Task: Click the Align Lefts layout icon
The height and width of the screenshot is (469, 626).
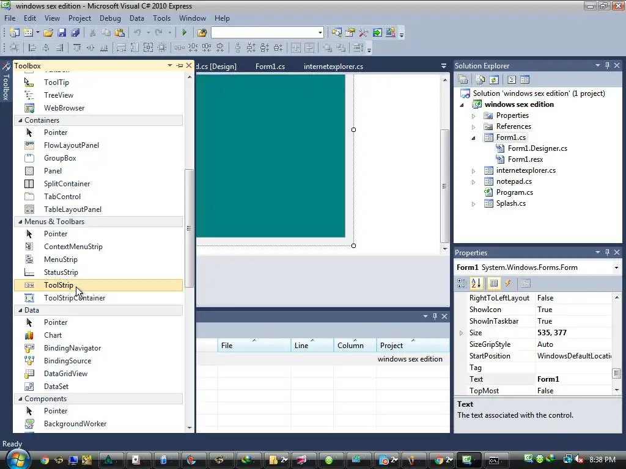Action: pyautogui.click(x=32, y=48)
